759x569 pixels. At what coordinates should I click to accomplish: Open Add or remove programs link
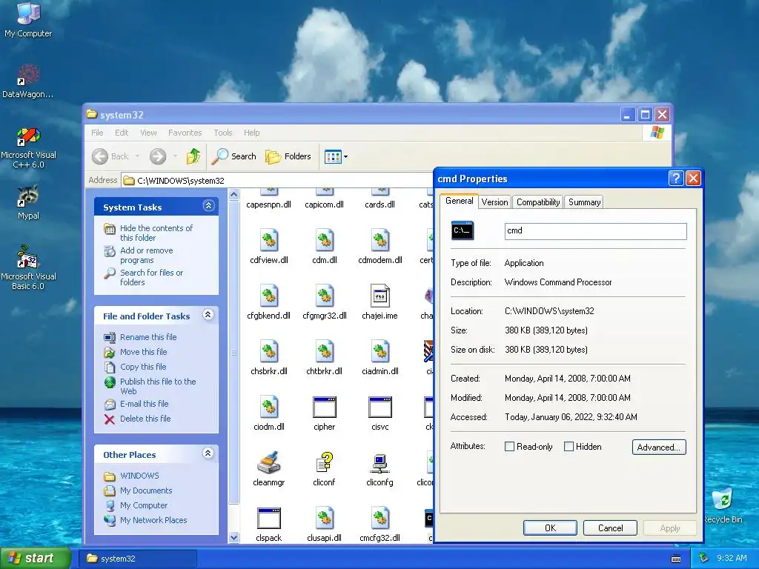[x=146, y=255]
